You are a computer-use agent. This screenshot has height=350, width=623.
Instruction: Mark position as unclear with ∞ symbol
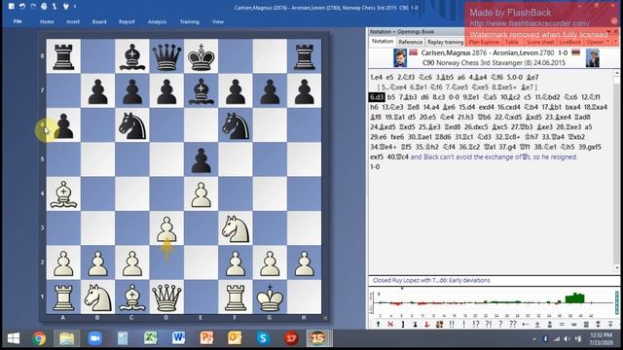pyautogui.click(x=573, y=324)
